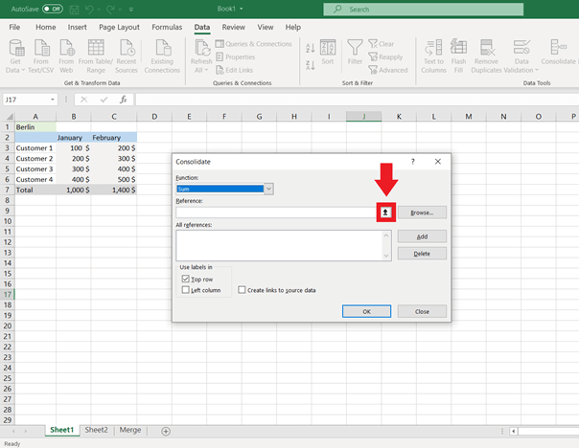Toggle the AutoSave switch

tap(52, 9)
